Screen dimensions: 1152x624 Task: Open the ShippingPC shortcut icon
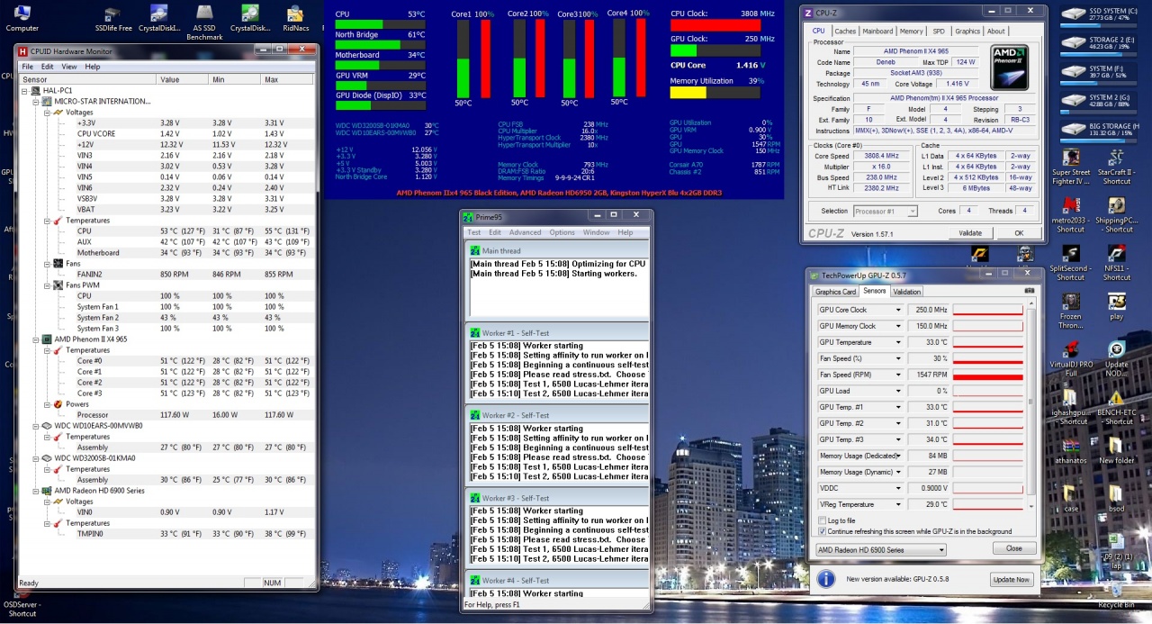1117,213
